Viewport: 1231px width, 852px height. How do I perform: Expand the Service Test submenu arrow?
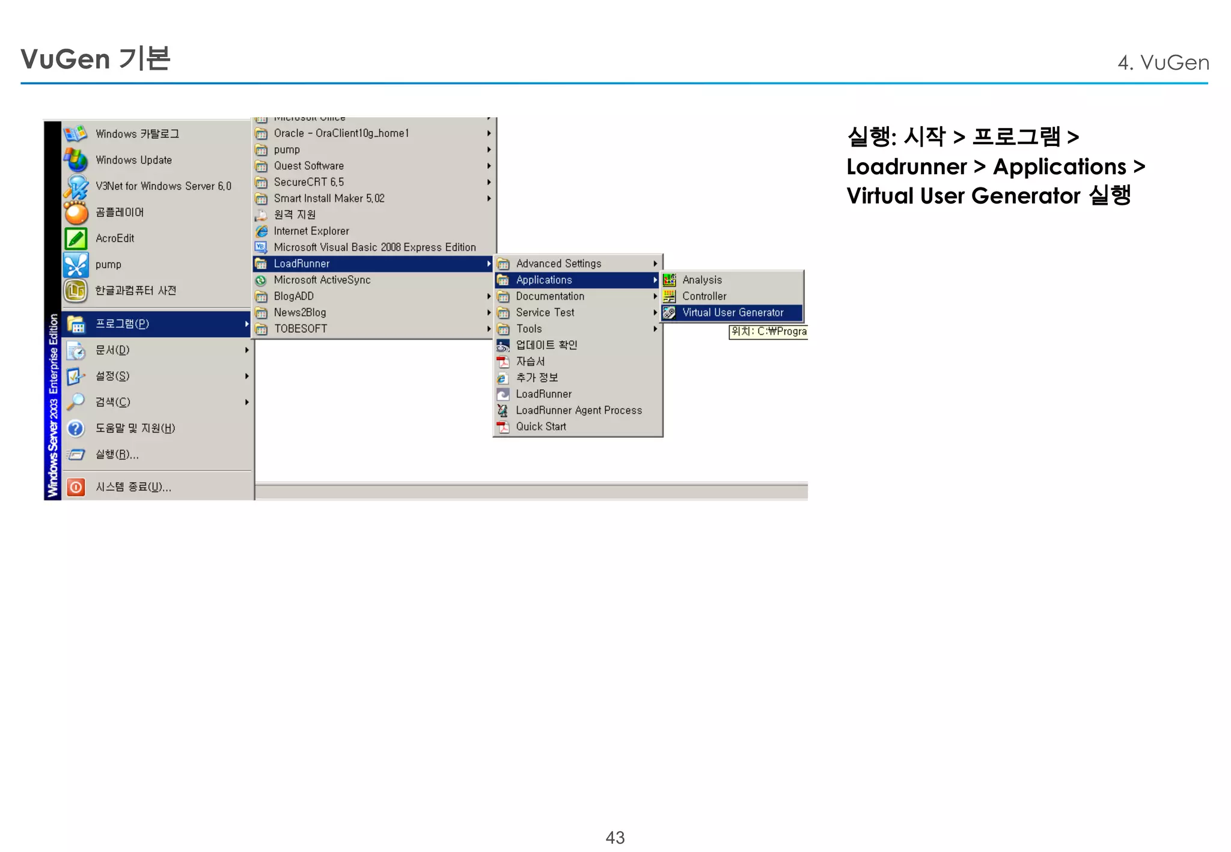(x=655, y=312)
